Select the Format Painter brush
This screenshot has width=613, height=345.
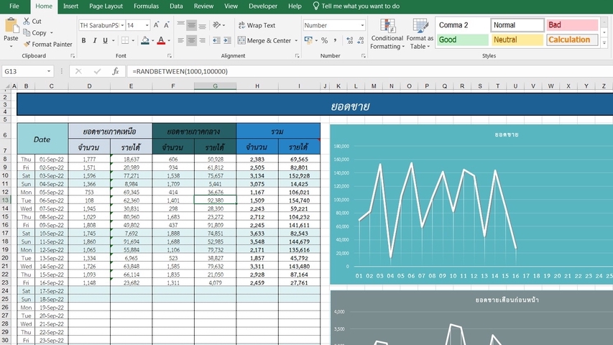[x=27, y=44]
